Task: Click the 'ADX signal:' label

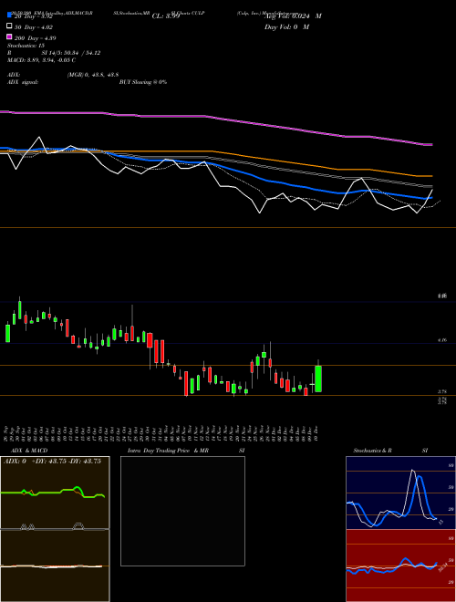Action: click(x=23, y=82)
